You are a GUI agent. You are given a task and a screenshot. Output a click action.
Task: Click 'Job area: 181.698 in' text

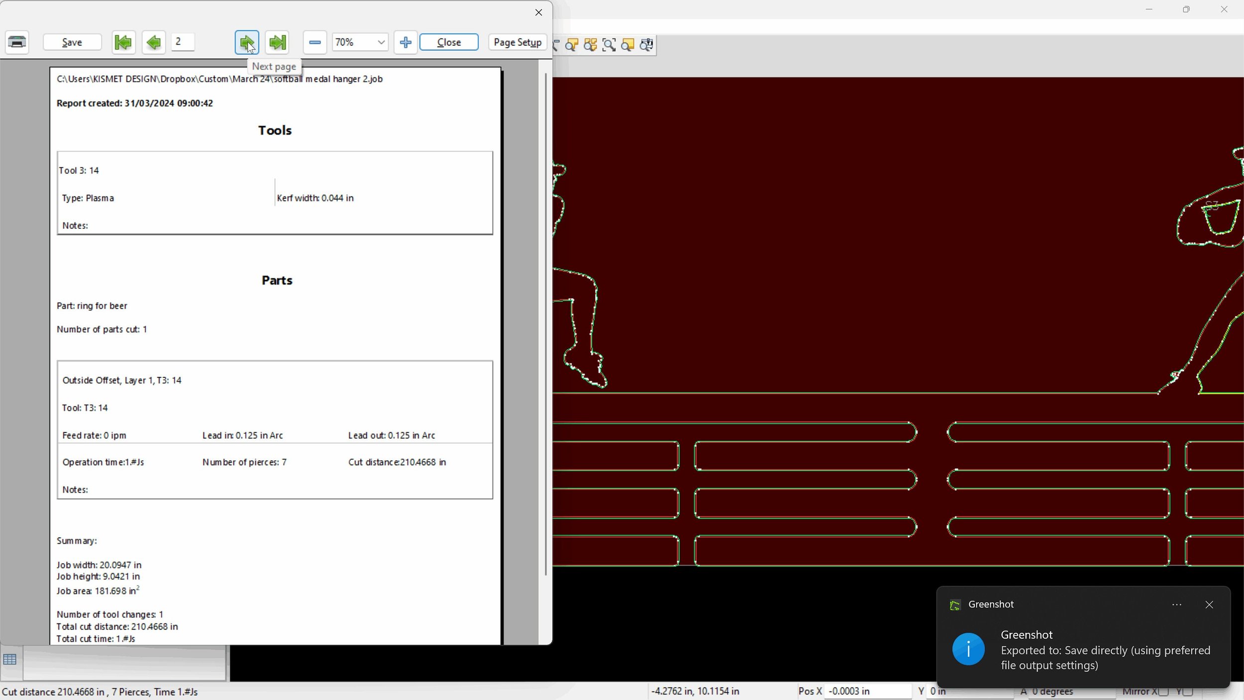(98, 591)
